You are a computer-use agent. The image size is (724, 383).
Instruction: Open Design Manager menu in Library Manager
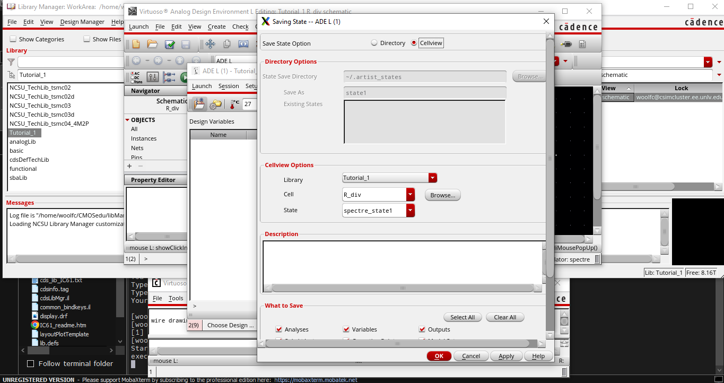82,22
